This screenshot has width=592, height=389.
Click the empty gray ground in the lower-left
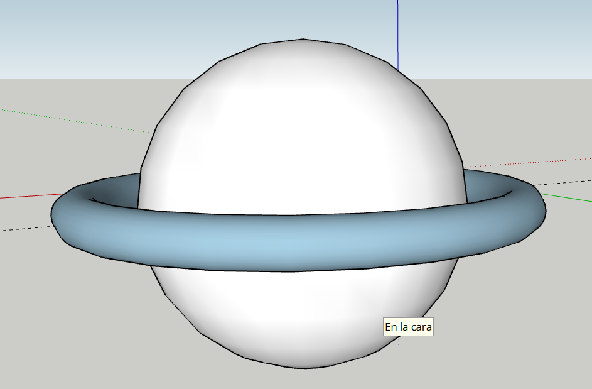coord(75,327)
